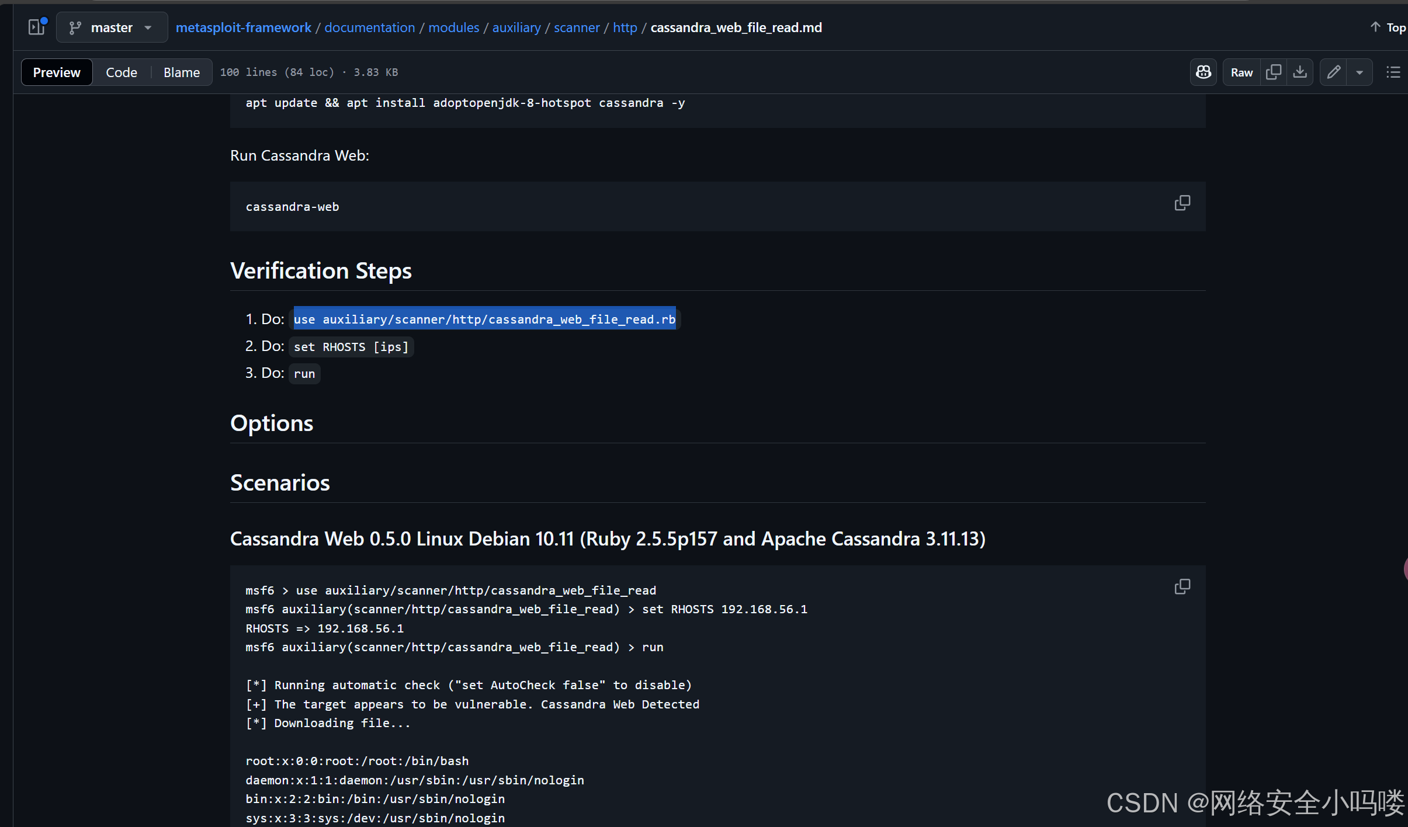Viewport: 1408px width, 827px height.
Task: Open the auxiliary folder breadcrumb link
Action: click(x=516, y=27)
